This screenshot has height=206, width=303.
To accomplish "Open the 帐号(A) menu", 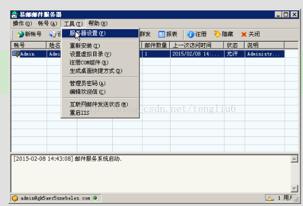I will click(x=47, y=24).
